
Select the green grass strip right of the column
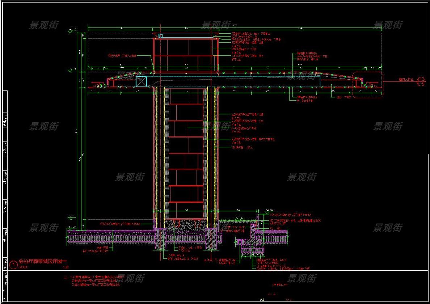237,220
